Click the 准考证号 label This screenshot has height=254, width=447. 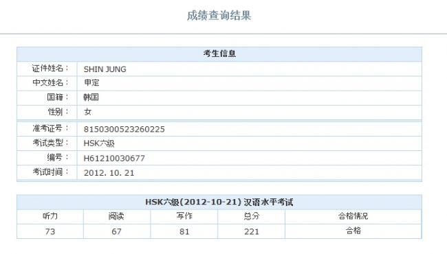click(x=50, y=128)
